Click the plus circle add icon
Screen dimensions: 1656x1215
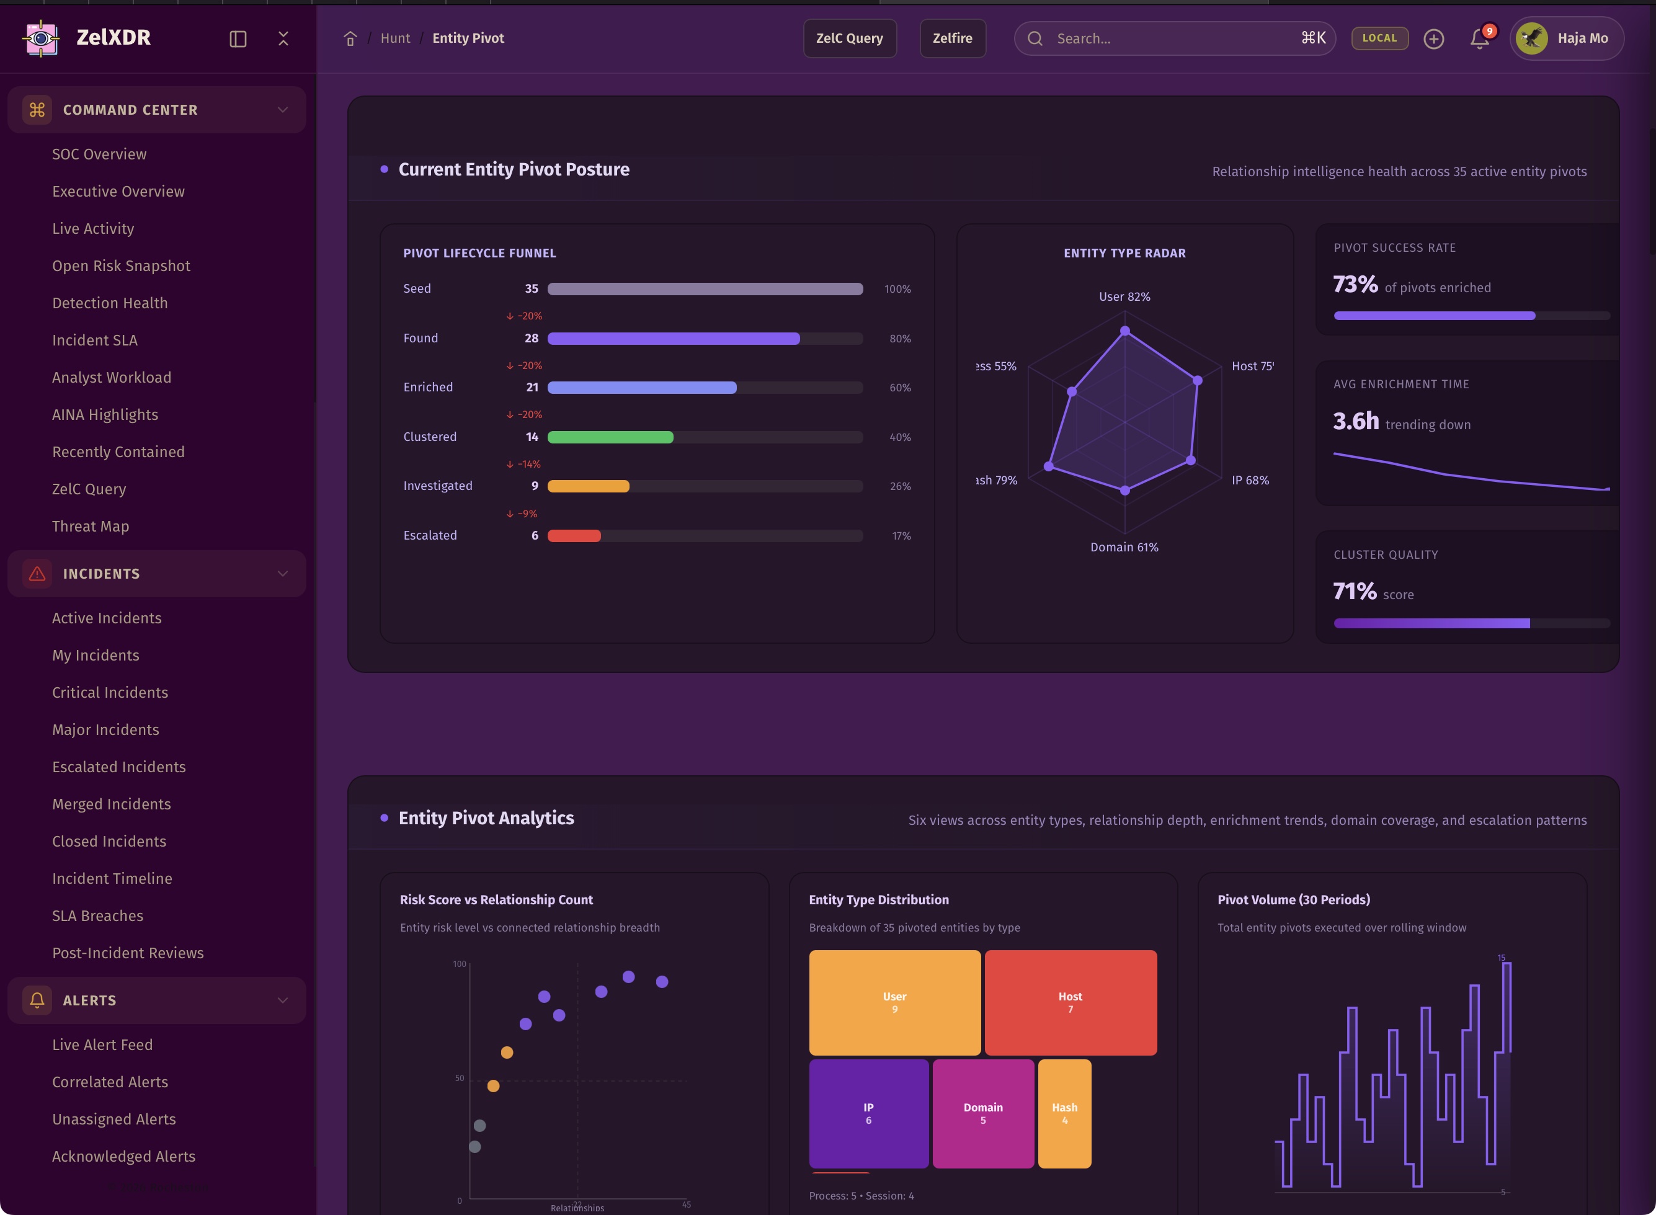click(x=1433, y=39)
